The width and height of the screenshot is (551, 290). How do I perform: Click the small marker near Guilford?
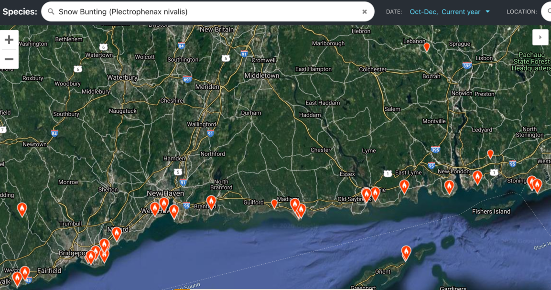pyautogui.click(x=274, y=204)
